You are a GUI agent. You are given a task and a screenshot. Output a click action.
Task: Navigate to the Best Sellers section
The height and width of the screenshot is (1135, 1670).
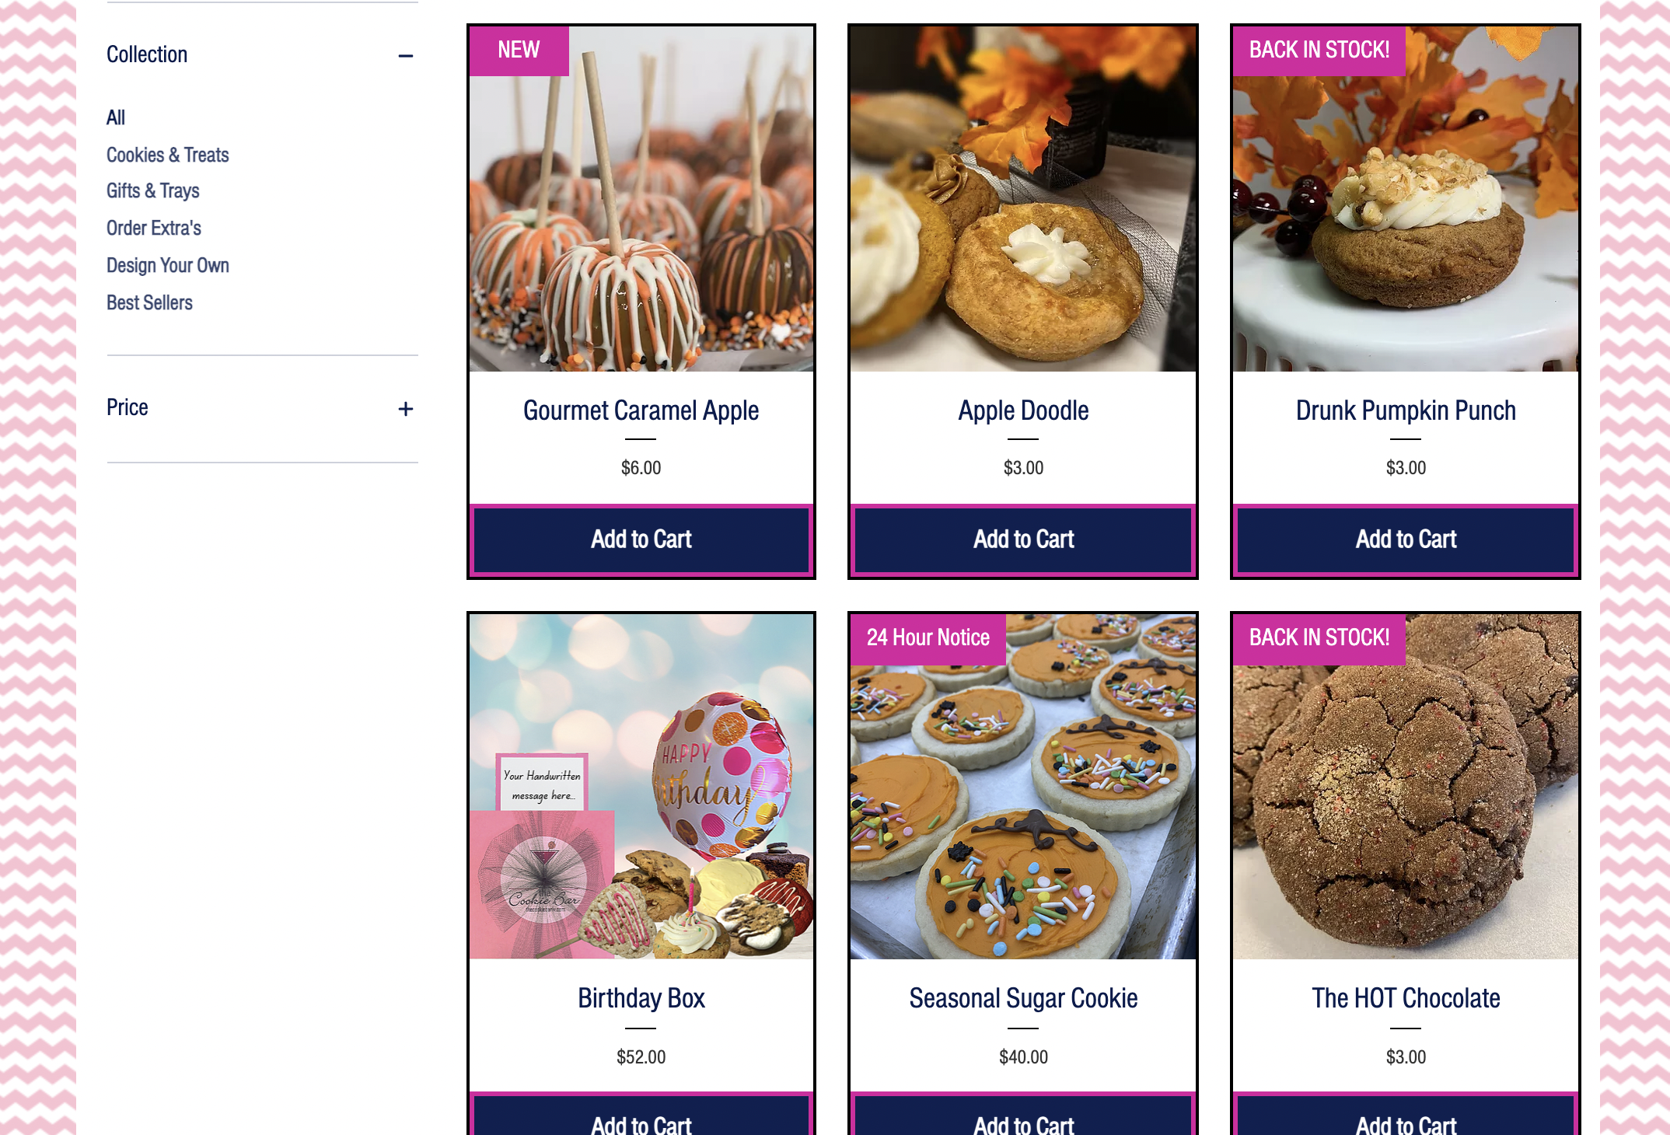149,302
